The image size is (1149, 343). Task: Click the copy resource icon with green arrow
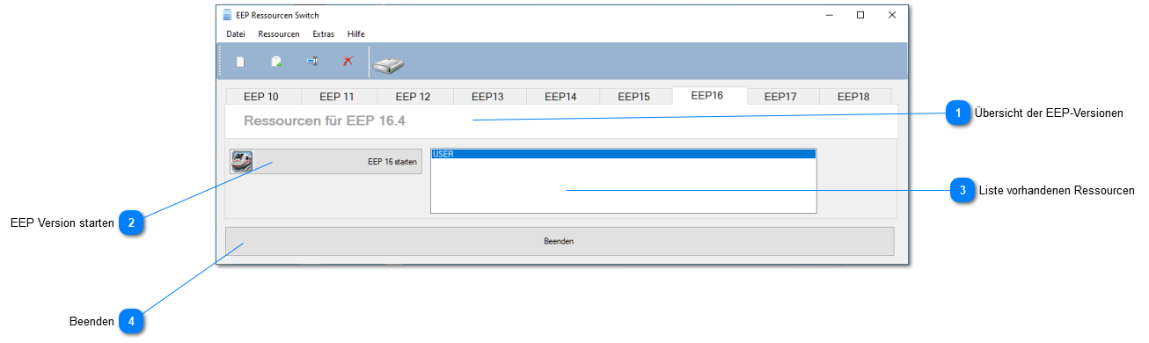pyautogui.click(x=276, y=62)
